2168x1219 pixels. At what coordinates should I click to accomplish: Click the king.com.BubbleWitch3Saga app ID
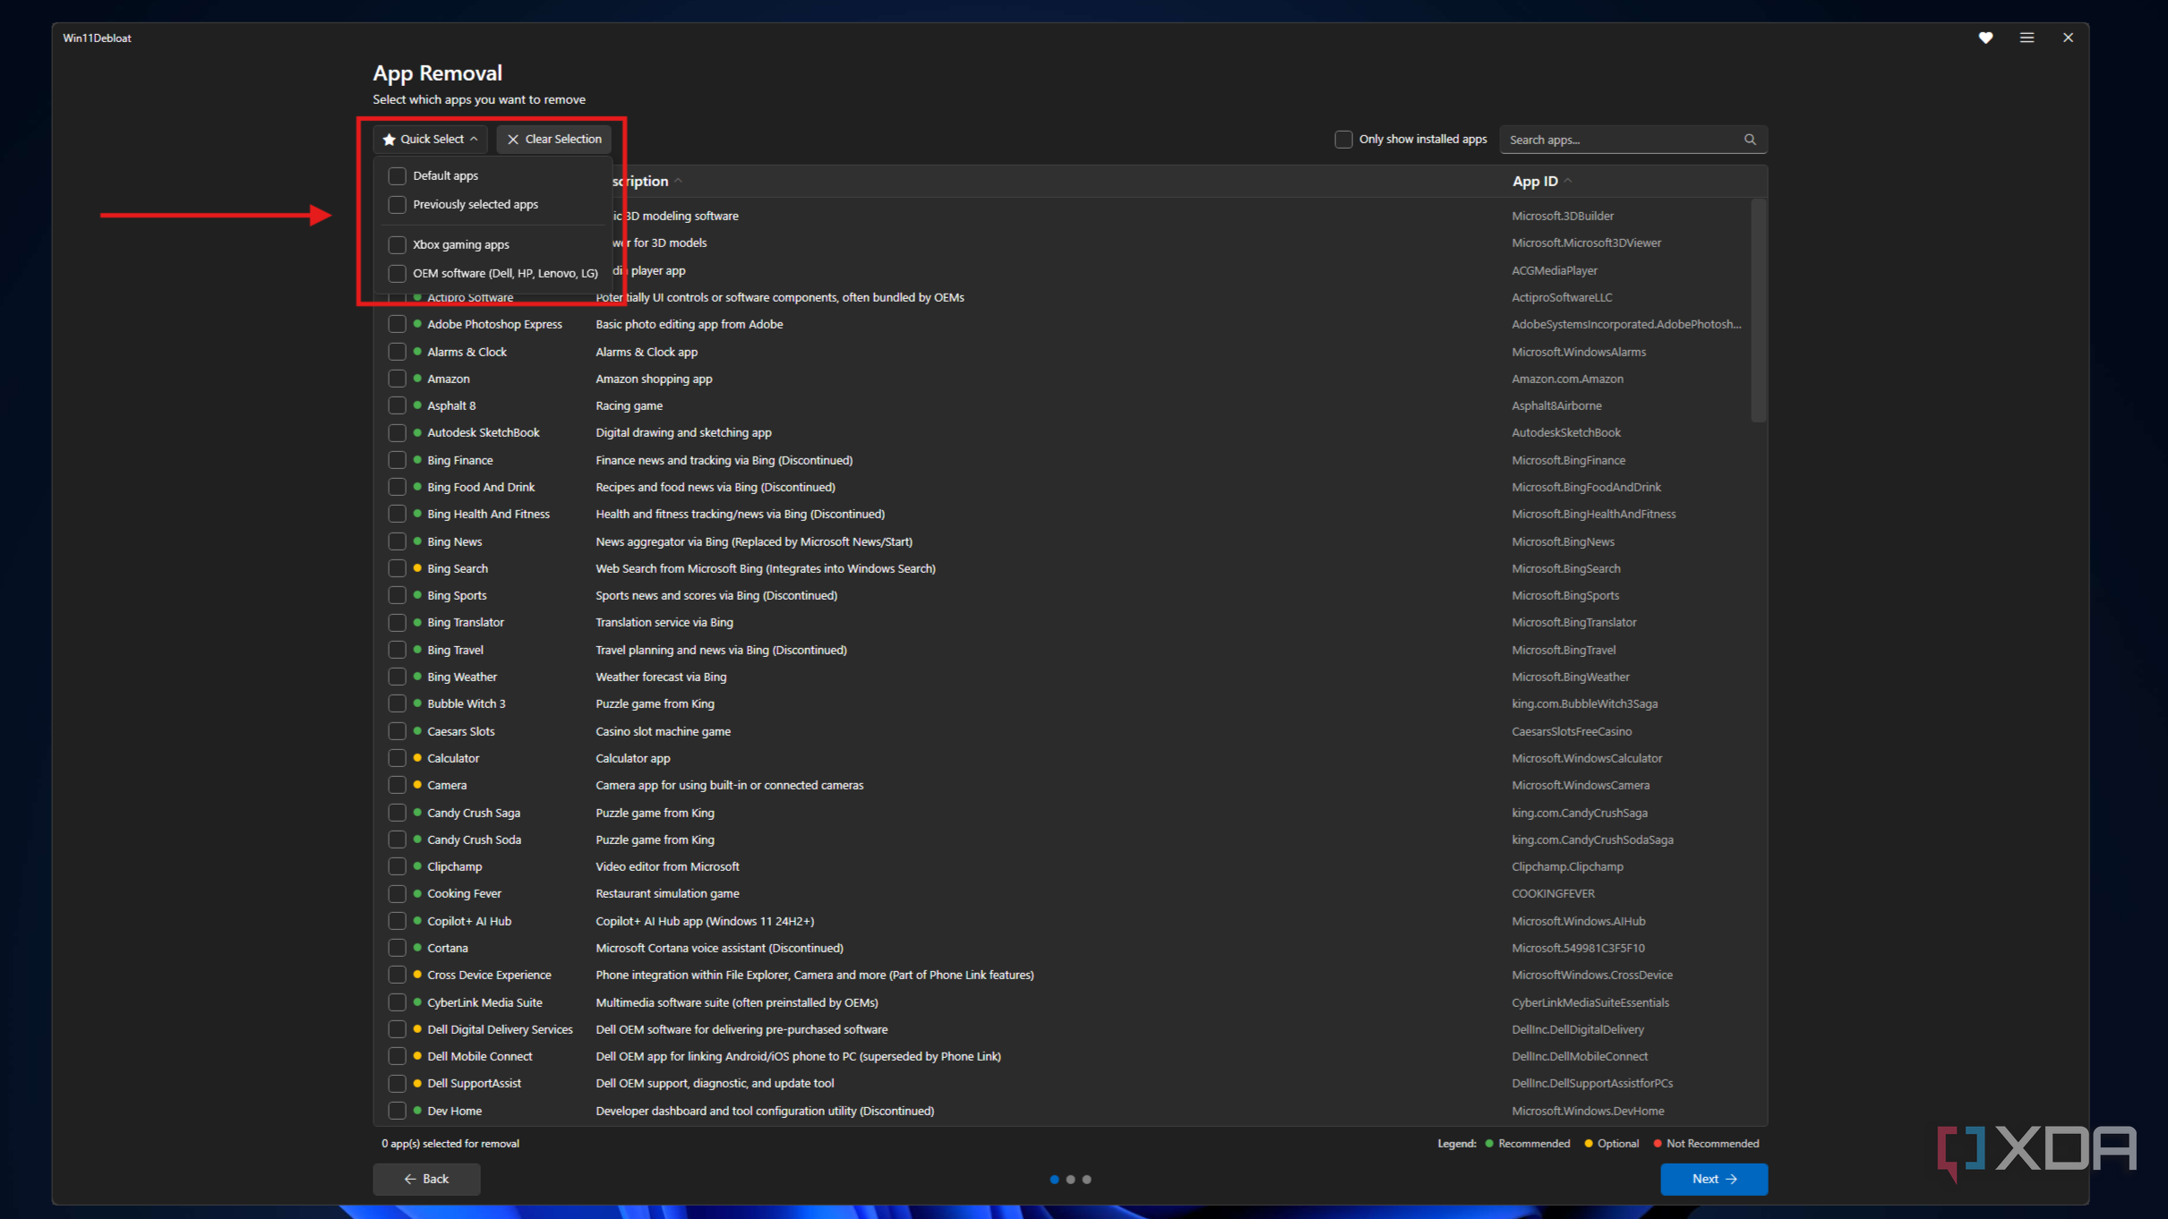pyautogui.click(x=1585, y=703)
